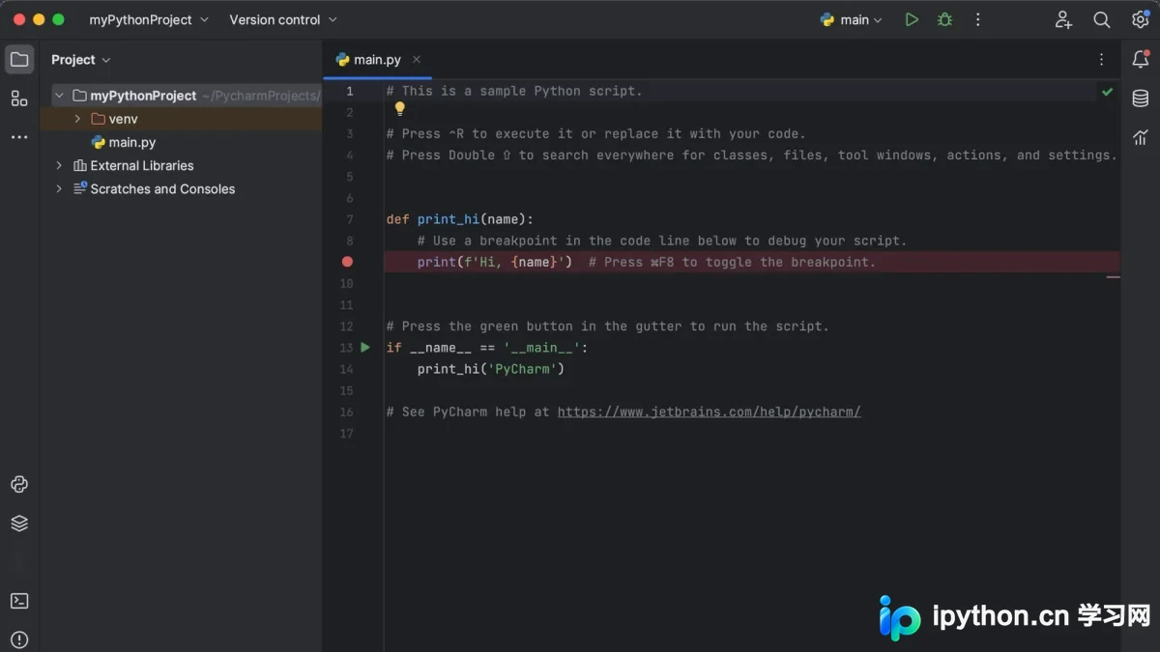Screen dimensions: 1160x652
Task: Open the Version control dropdown
Action: pos(283,19)
